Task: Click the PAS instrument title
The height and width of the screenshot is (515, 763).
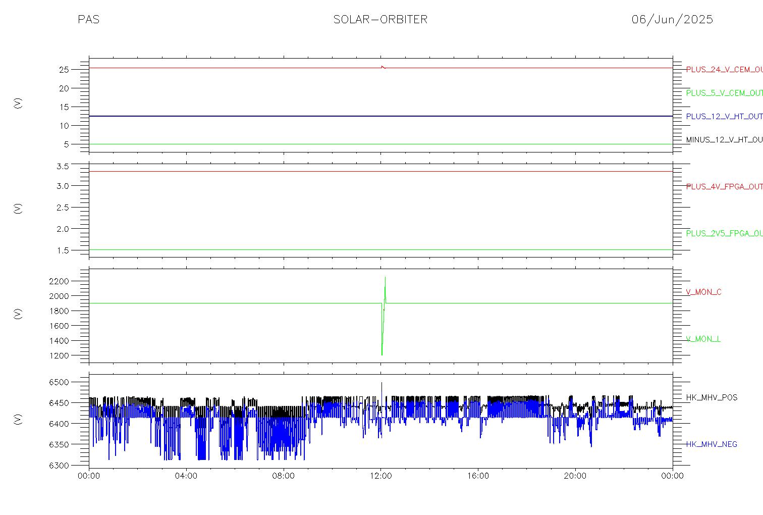Action: coord(89,20)
